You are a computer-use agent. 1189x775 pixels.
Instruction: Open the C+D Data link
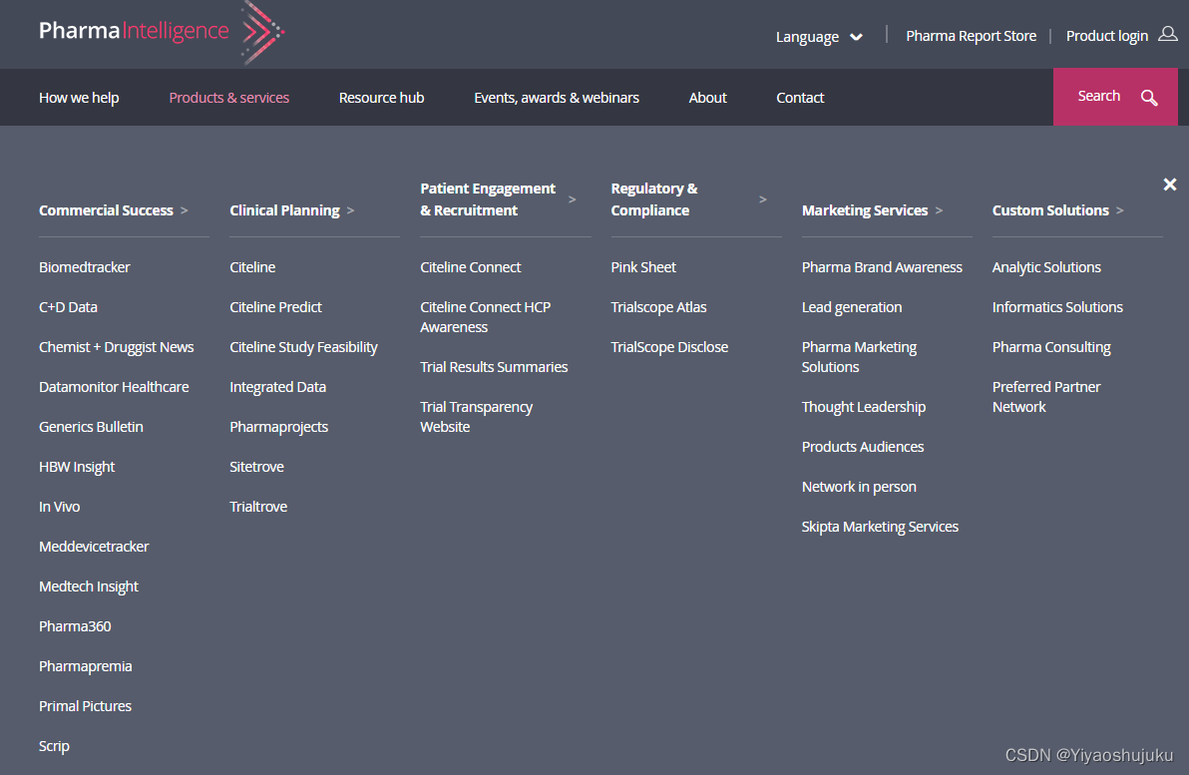pos(68,307)
